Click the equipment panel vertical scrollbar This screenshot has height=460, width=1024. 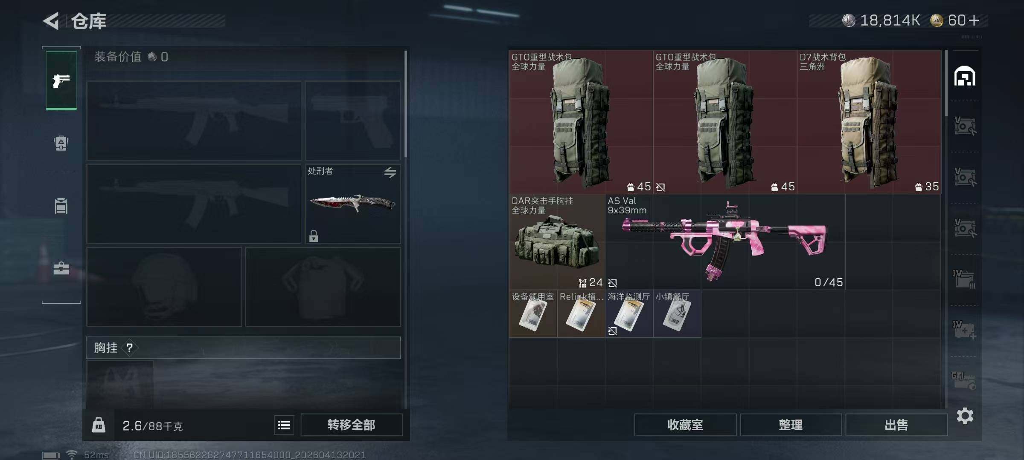click(405, 104)
